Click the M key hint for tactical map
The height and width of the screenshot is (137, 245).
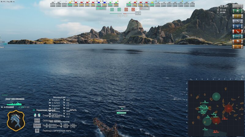37,131
